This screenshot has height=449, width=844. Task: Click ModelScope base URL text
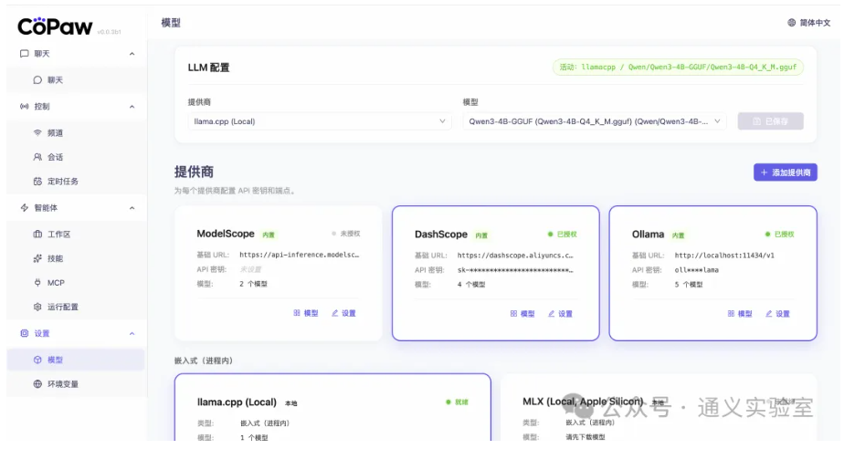click(x=300, y=255)
